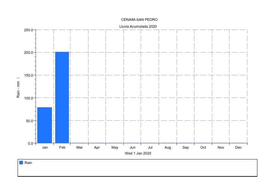Viewport: 275px width, 194px height.
Task: Click the 'Dec' month label
Action: (238, 147)
